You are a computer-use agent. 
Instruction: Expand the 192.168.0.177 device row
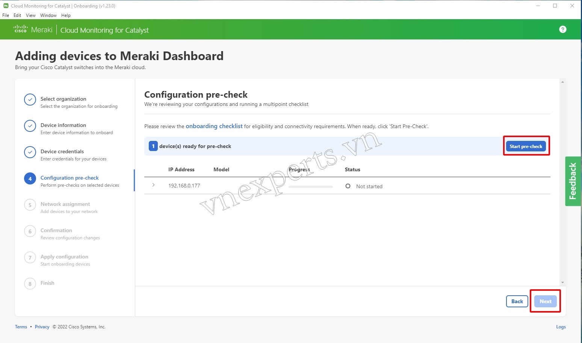pos(153,185)
